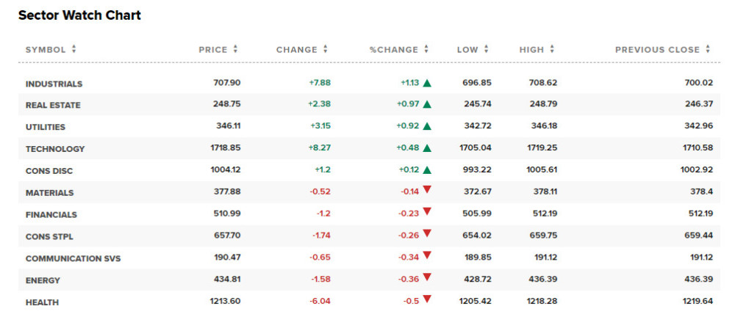Click the %CHANGE column header text

(393, 50)
